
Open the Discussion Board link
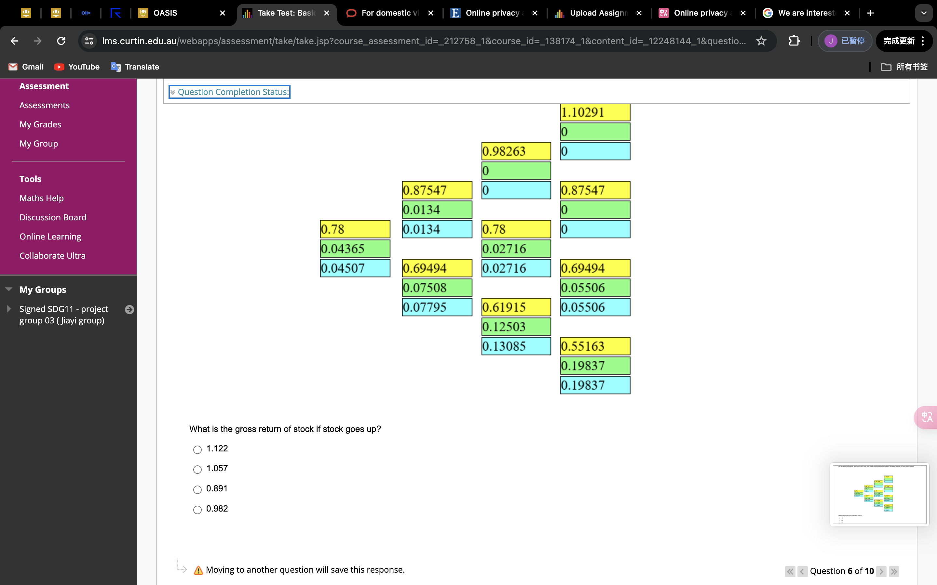click(x=53, y=217)
